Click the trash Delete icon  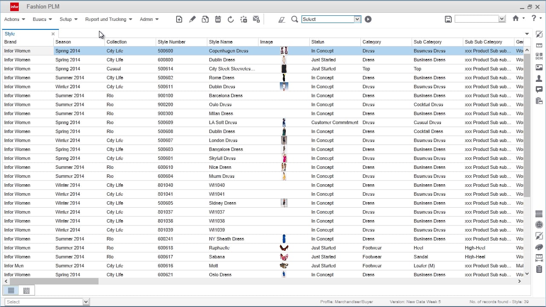pyautogui.click(x=218, y=19)
